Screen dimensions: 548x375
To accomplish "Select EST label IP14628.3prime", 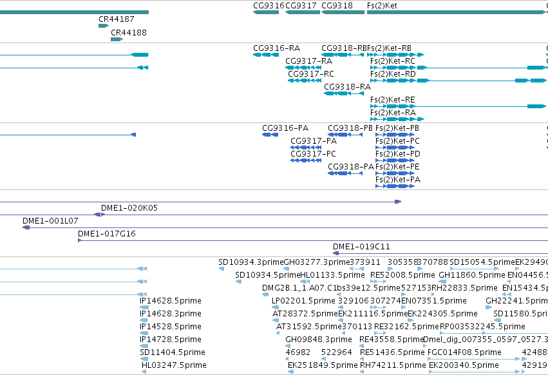I will tap(171, 314).
